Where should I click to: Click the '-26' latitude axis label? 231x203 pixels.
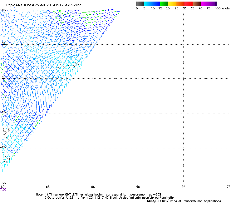[3, 112]
